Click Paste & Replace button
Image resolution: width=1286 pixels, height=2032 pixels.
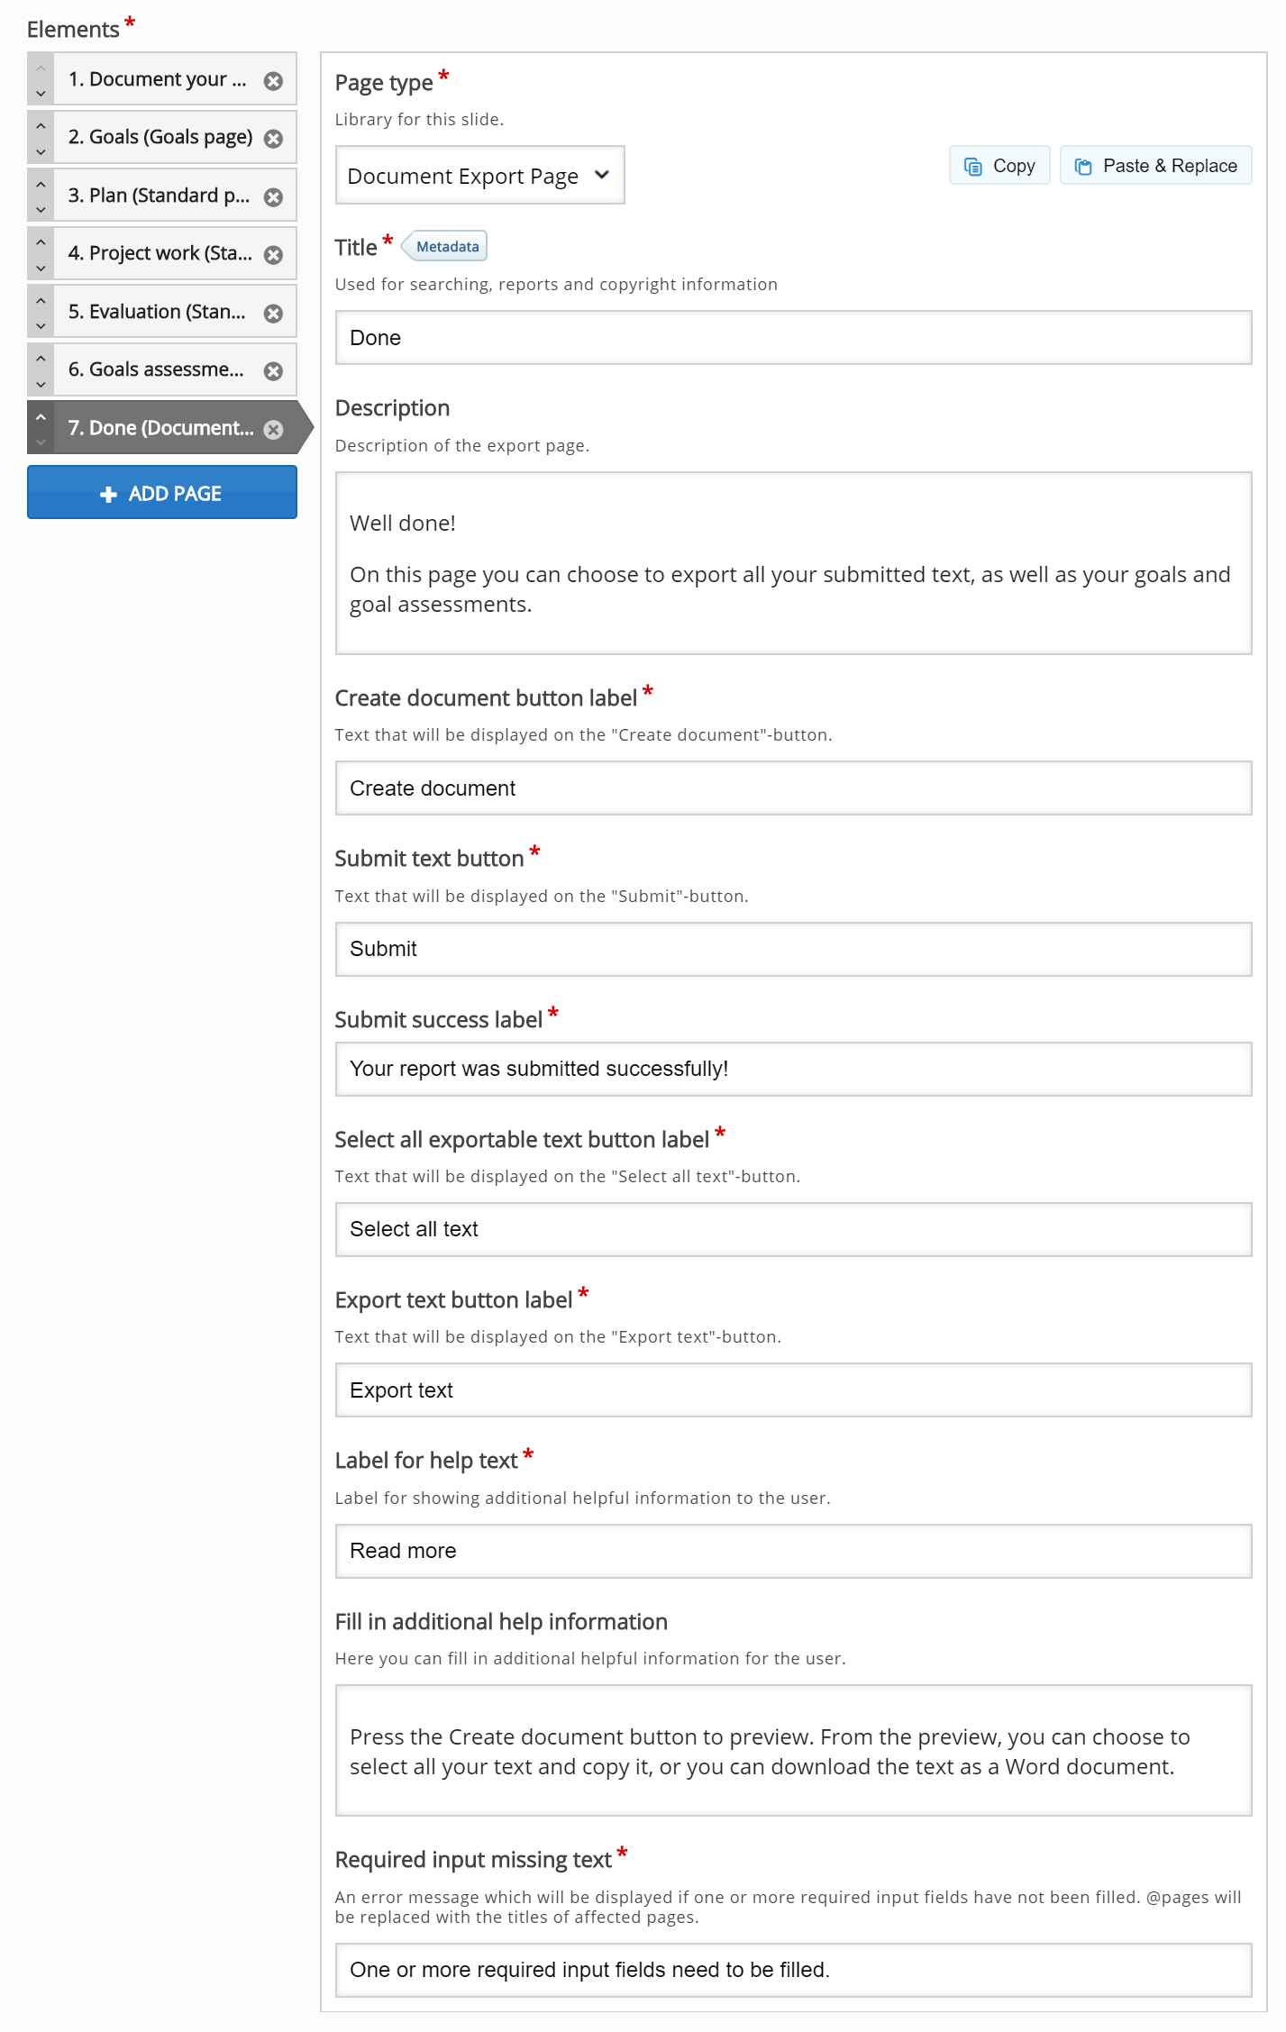tap(1155, 166)
